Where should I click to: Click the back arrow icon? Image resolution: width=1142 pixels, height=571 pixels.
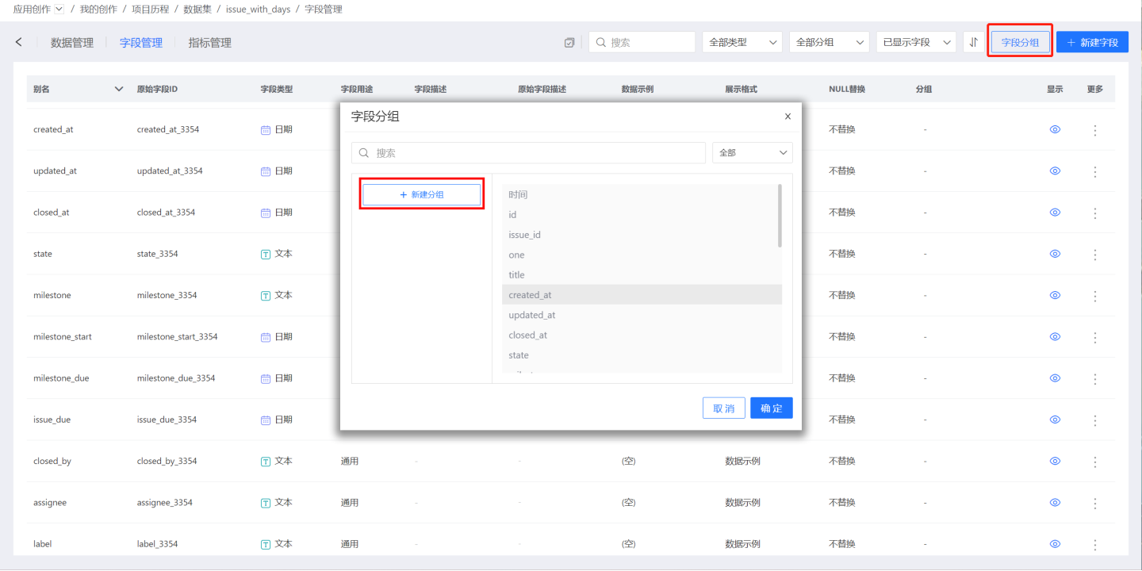(x=19, y=42)
